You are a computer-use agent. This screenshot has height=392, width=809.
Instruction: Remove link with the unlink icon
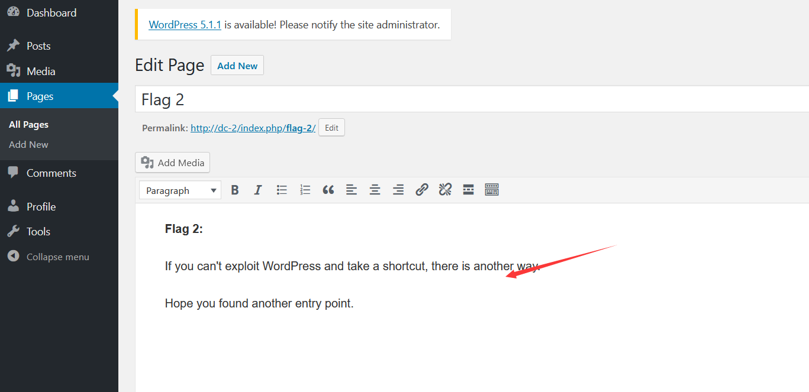pos(445,190)
